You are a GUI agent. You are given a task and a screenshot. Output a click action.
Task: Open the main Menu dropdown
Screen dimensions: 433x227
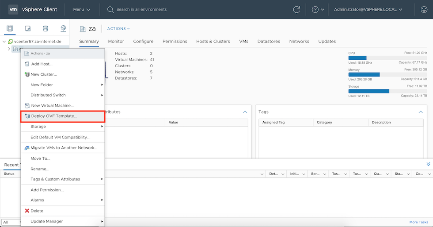tap(81, 9)
